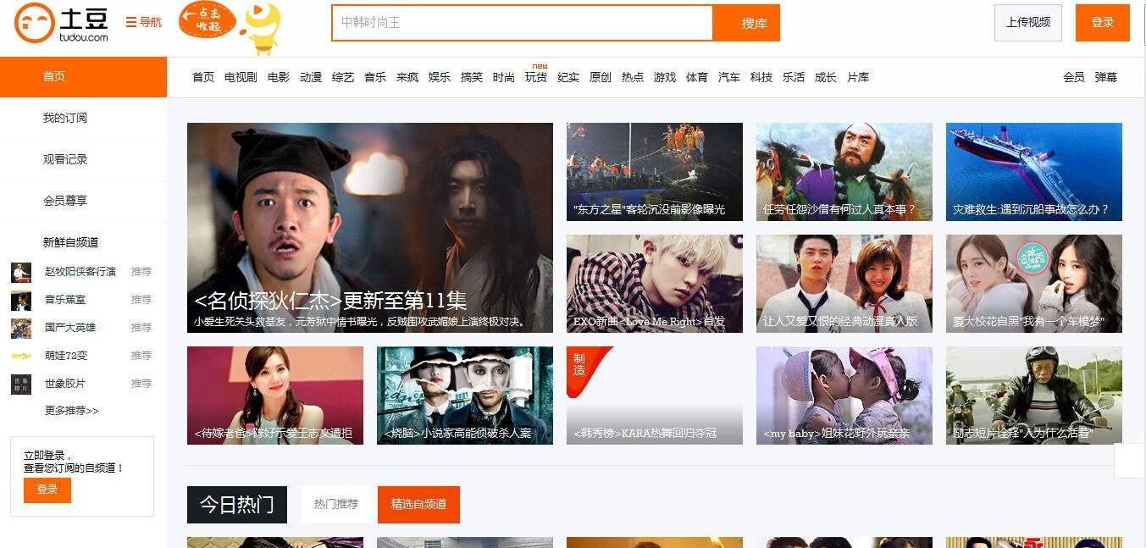This screenshot has height=548, width=1146.
Task: Click the white floating box at right edge
Action: click(x=1129, y=461)
